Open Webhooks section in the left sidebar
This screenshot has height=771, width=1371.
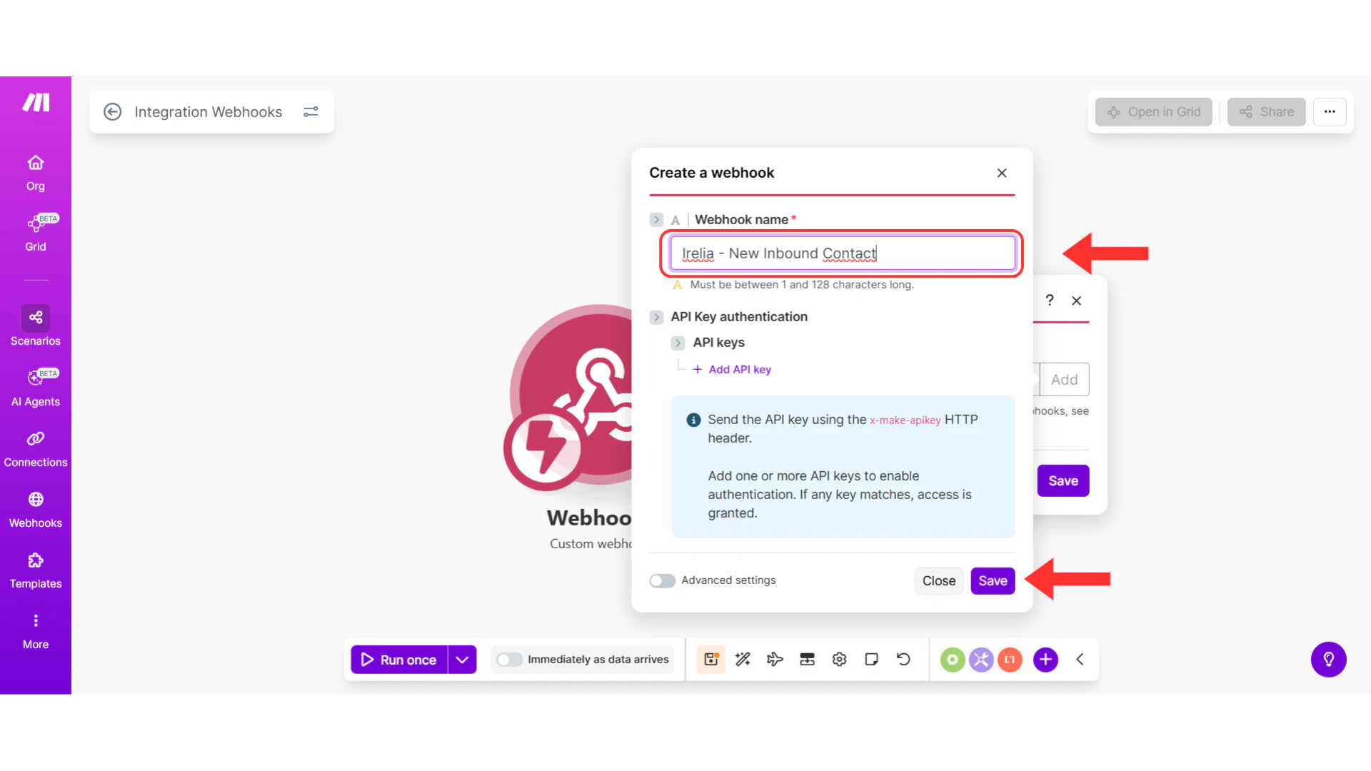coord(35,508)
